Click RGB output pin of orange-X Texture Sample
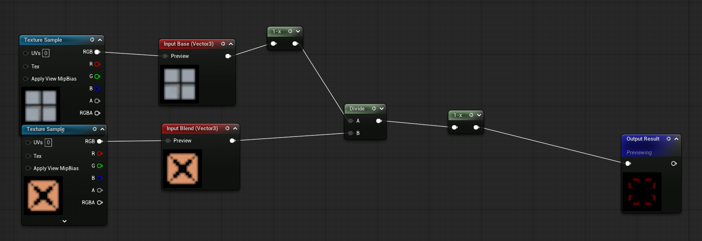Screen dimensions: 702x241 coord(100,142)
